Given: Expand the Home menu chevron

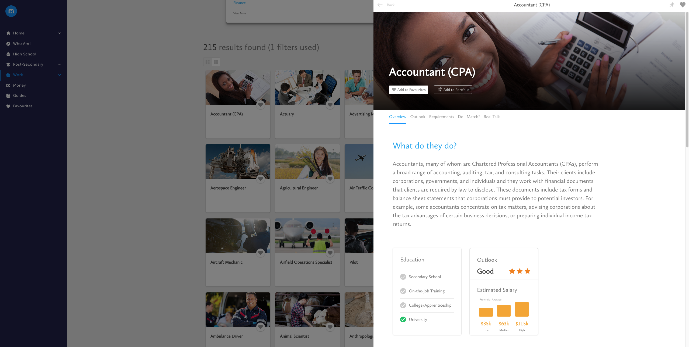Looking at the screenshot, I should 60,33.
